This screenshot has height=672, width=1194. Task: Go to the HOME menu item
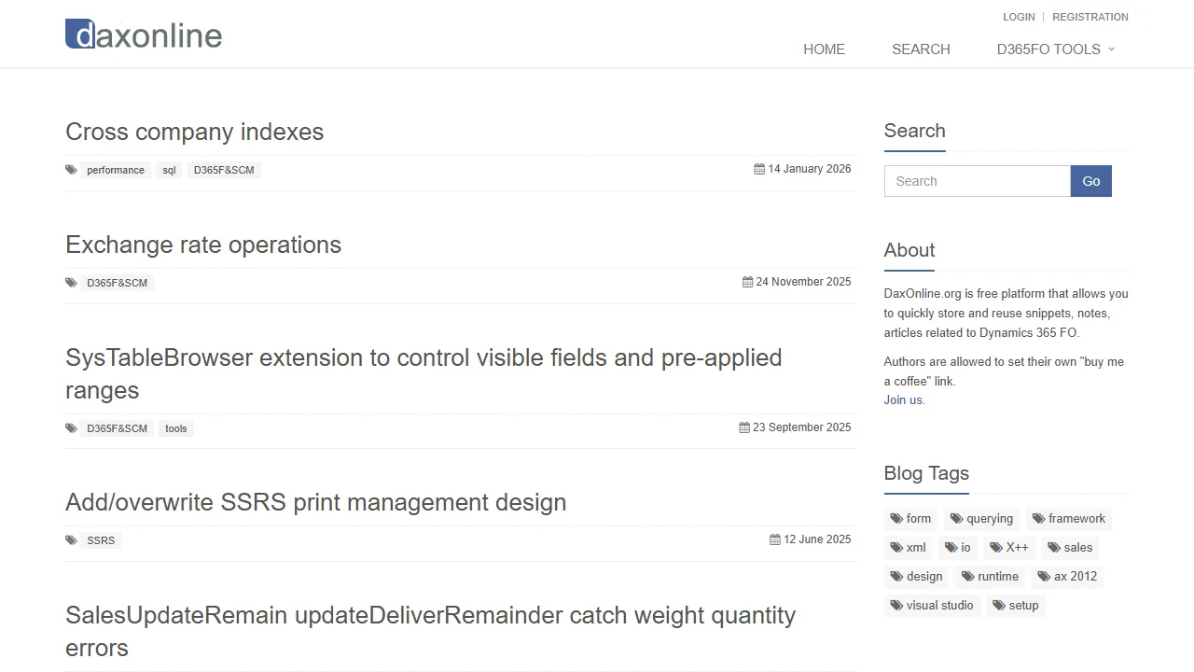(824, 49)
